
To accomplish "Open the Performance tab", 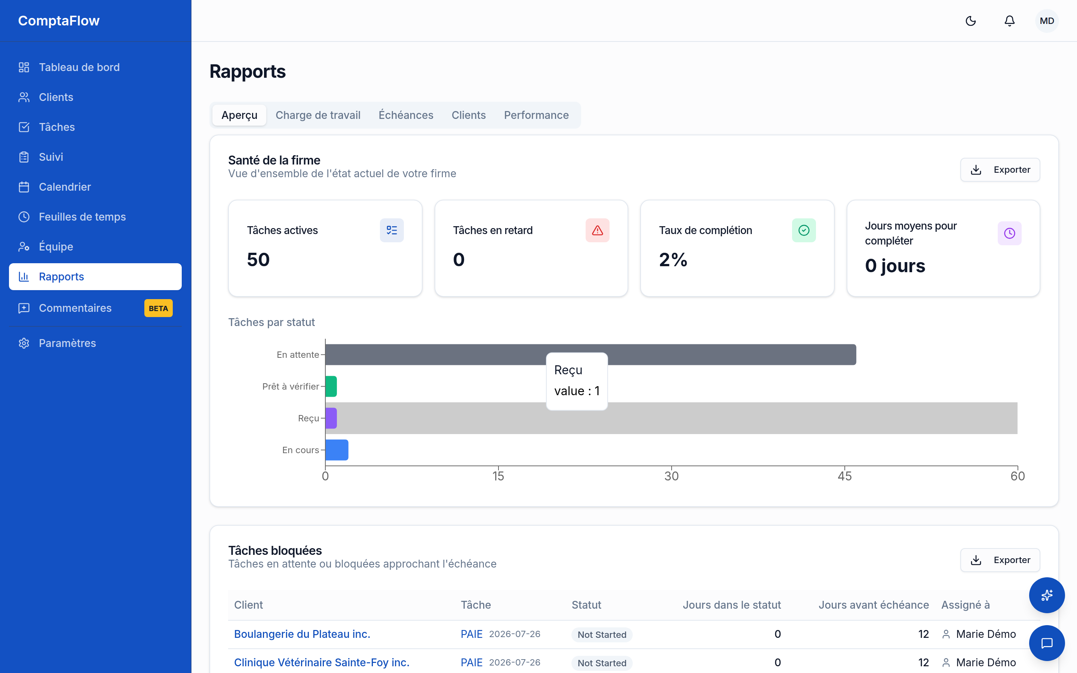I will click(536, 115).
